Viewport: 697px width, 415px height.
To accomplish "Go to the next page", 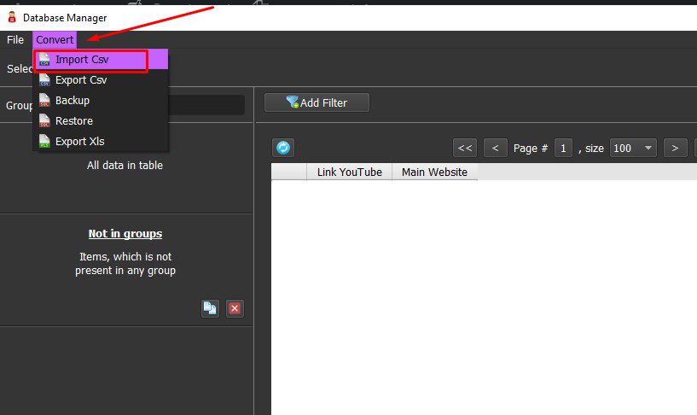I will coord(675,148).
